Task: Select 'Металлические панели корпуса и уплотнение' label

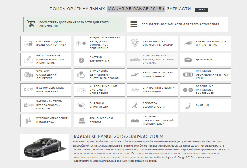Action: tap(50, 59)
